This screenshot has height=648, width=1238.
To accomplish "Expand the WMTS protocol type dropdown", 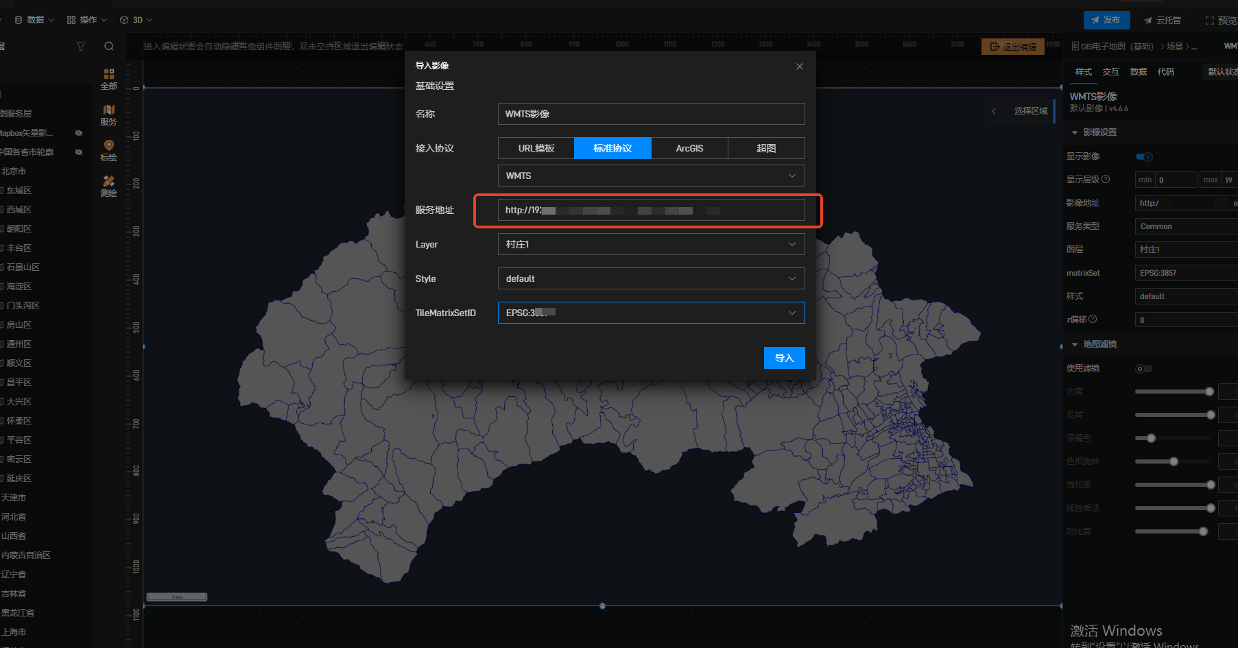I will (x=651, y=176).
